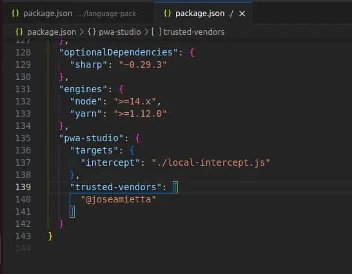Click the "yarn" key
This screenshot has height=274, width=352.
coord(86,113)
